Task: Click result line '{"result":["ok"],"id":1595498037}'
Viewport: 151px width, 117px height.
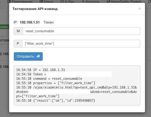Action: [56, 100]
